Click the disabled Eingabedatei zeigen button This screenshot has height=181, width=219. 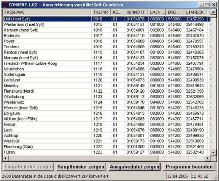point(29,167)
